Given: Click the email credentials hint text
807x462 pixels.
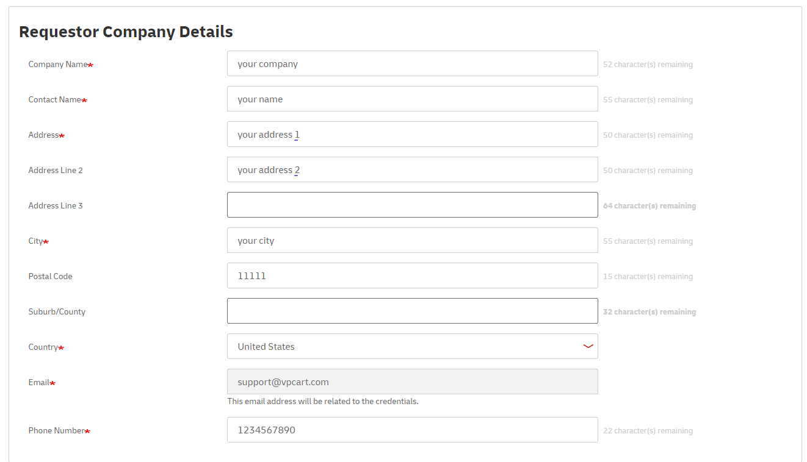Looking at the screenshot, I should click(x=323, y=401).
